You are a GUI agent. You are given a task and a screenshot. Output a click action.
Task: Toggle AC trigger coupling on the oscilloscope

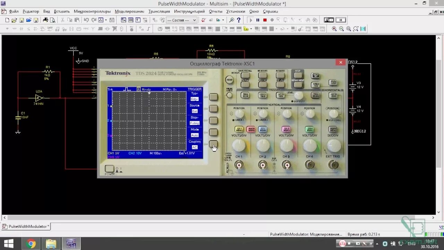[x=195, y=147]
